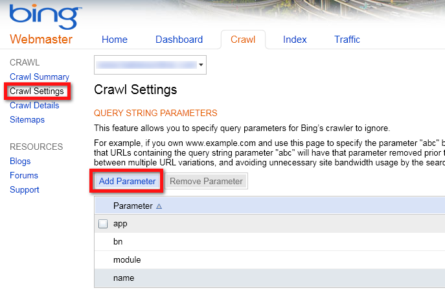This screenshot has width=445, height=299.
Task: Sort by the Parameter column header
Action: pos(269,206)
